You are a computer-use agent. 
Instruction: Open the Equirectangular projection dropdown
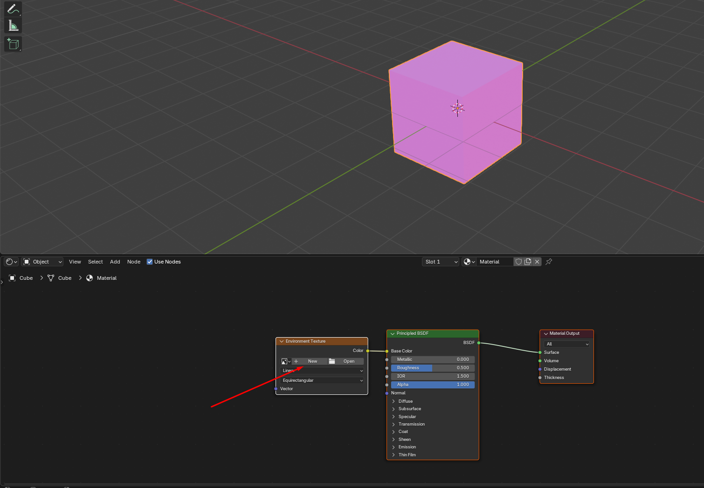coord(322,380)
